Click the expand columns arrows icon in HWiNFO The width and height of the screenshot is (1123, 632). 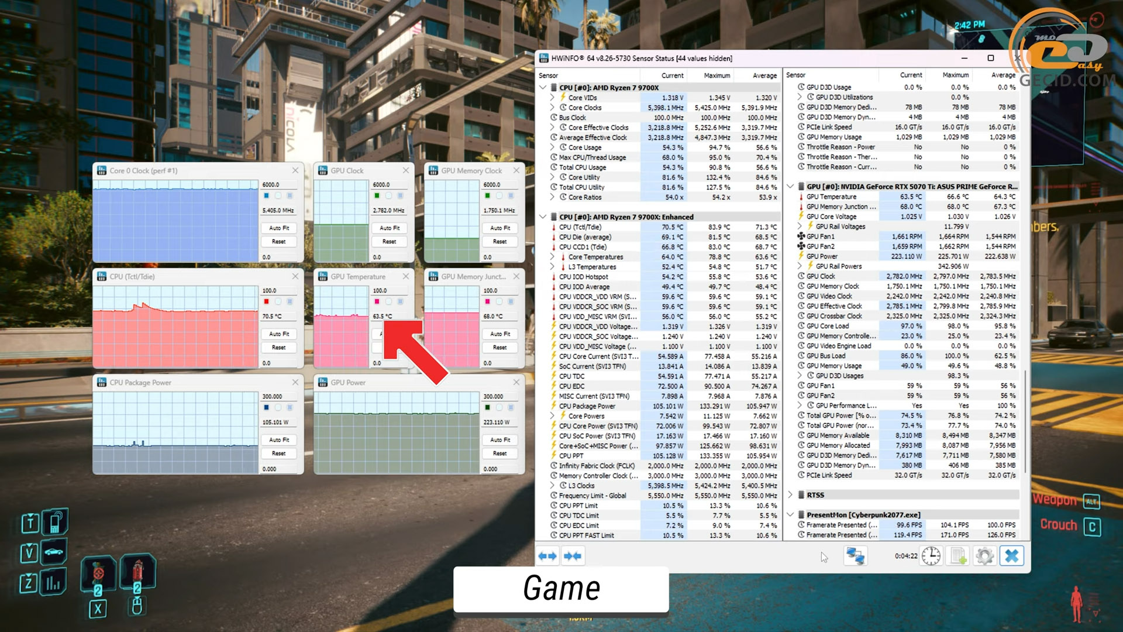point(547,556)
